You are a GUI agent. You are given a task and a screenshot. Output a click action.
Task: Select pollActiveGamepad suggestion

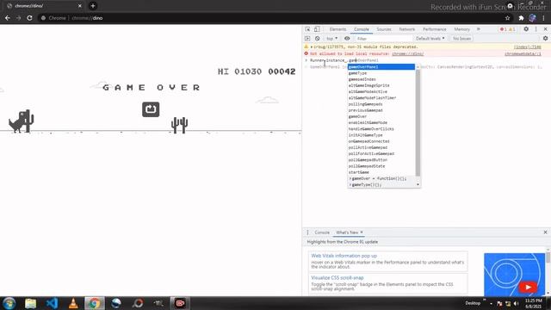coord(381,147)
